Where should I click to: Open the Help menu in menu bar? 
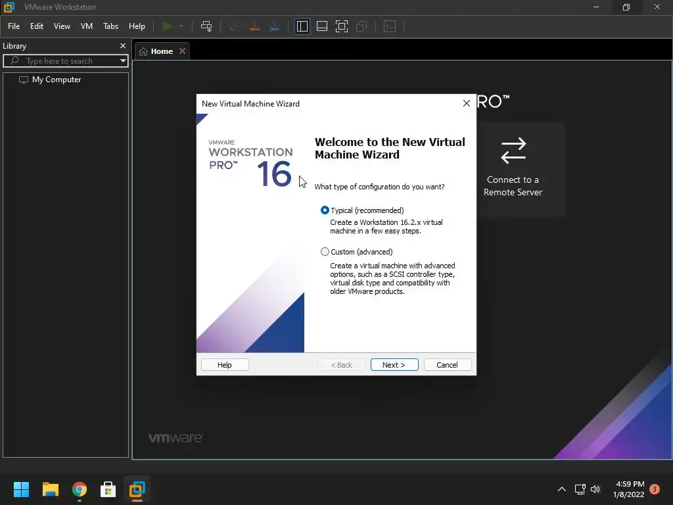137,26
